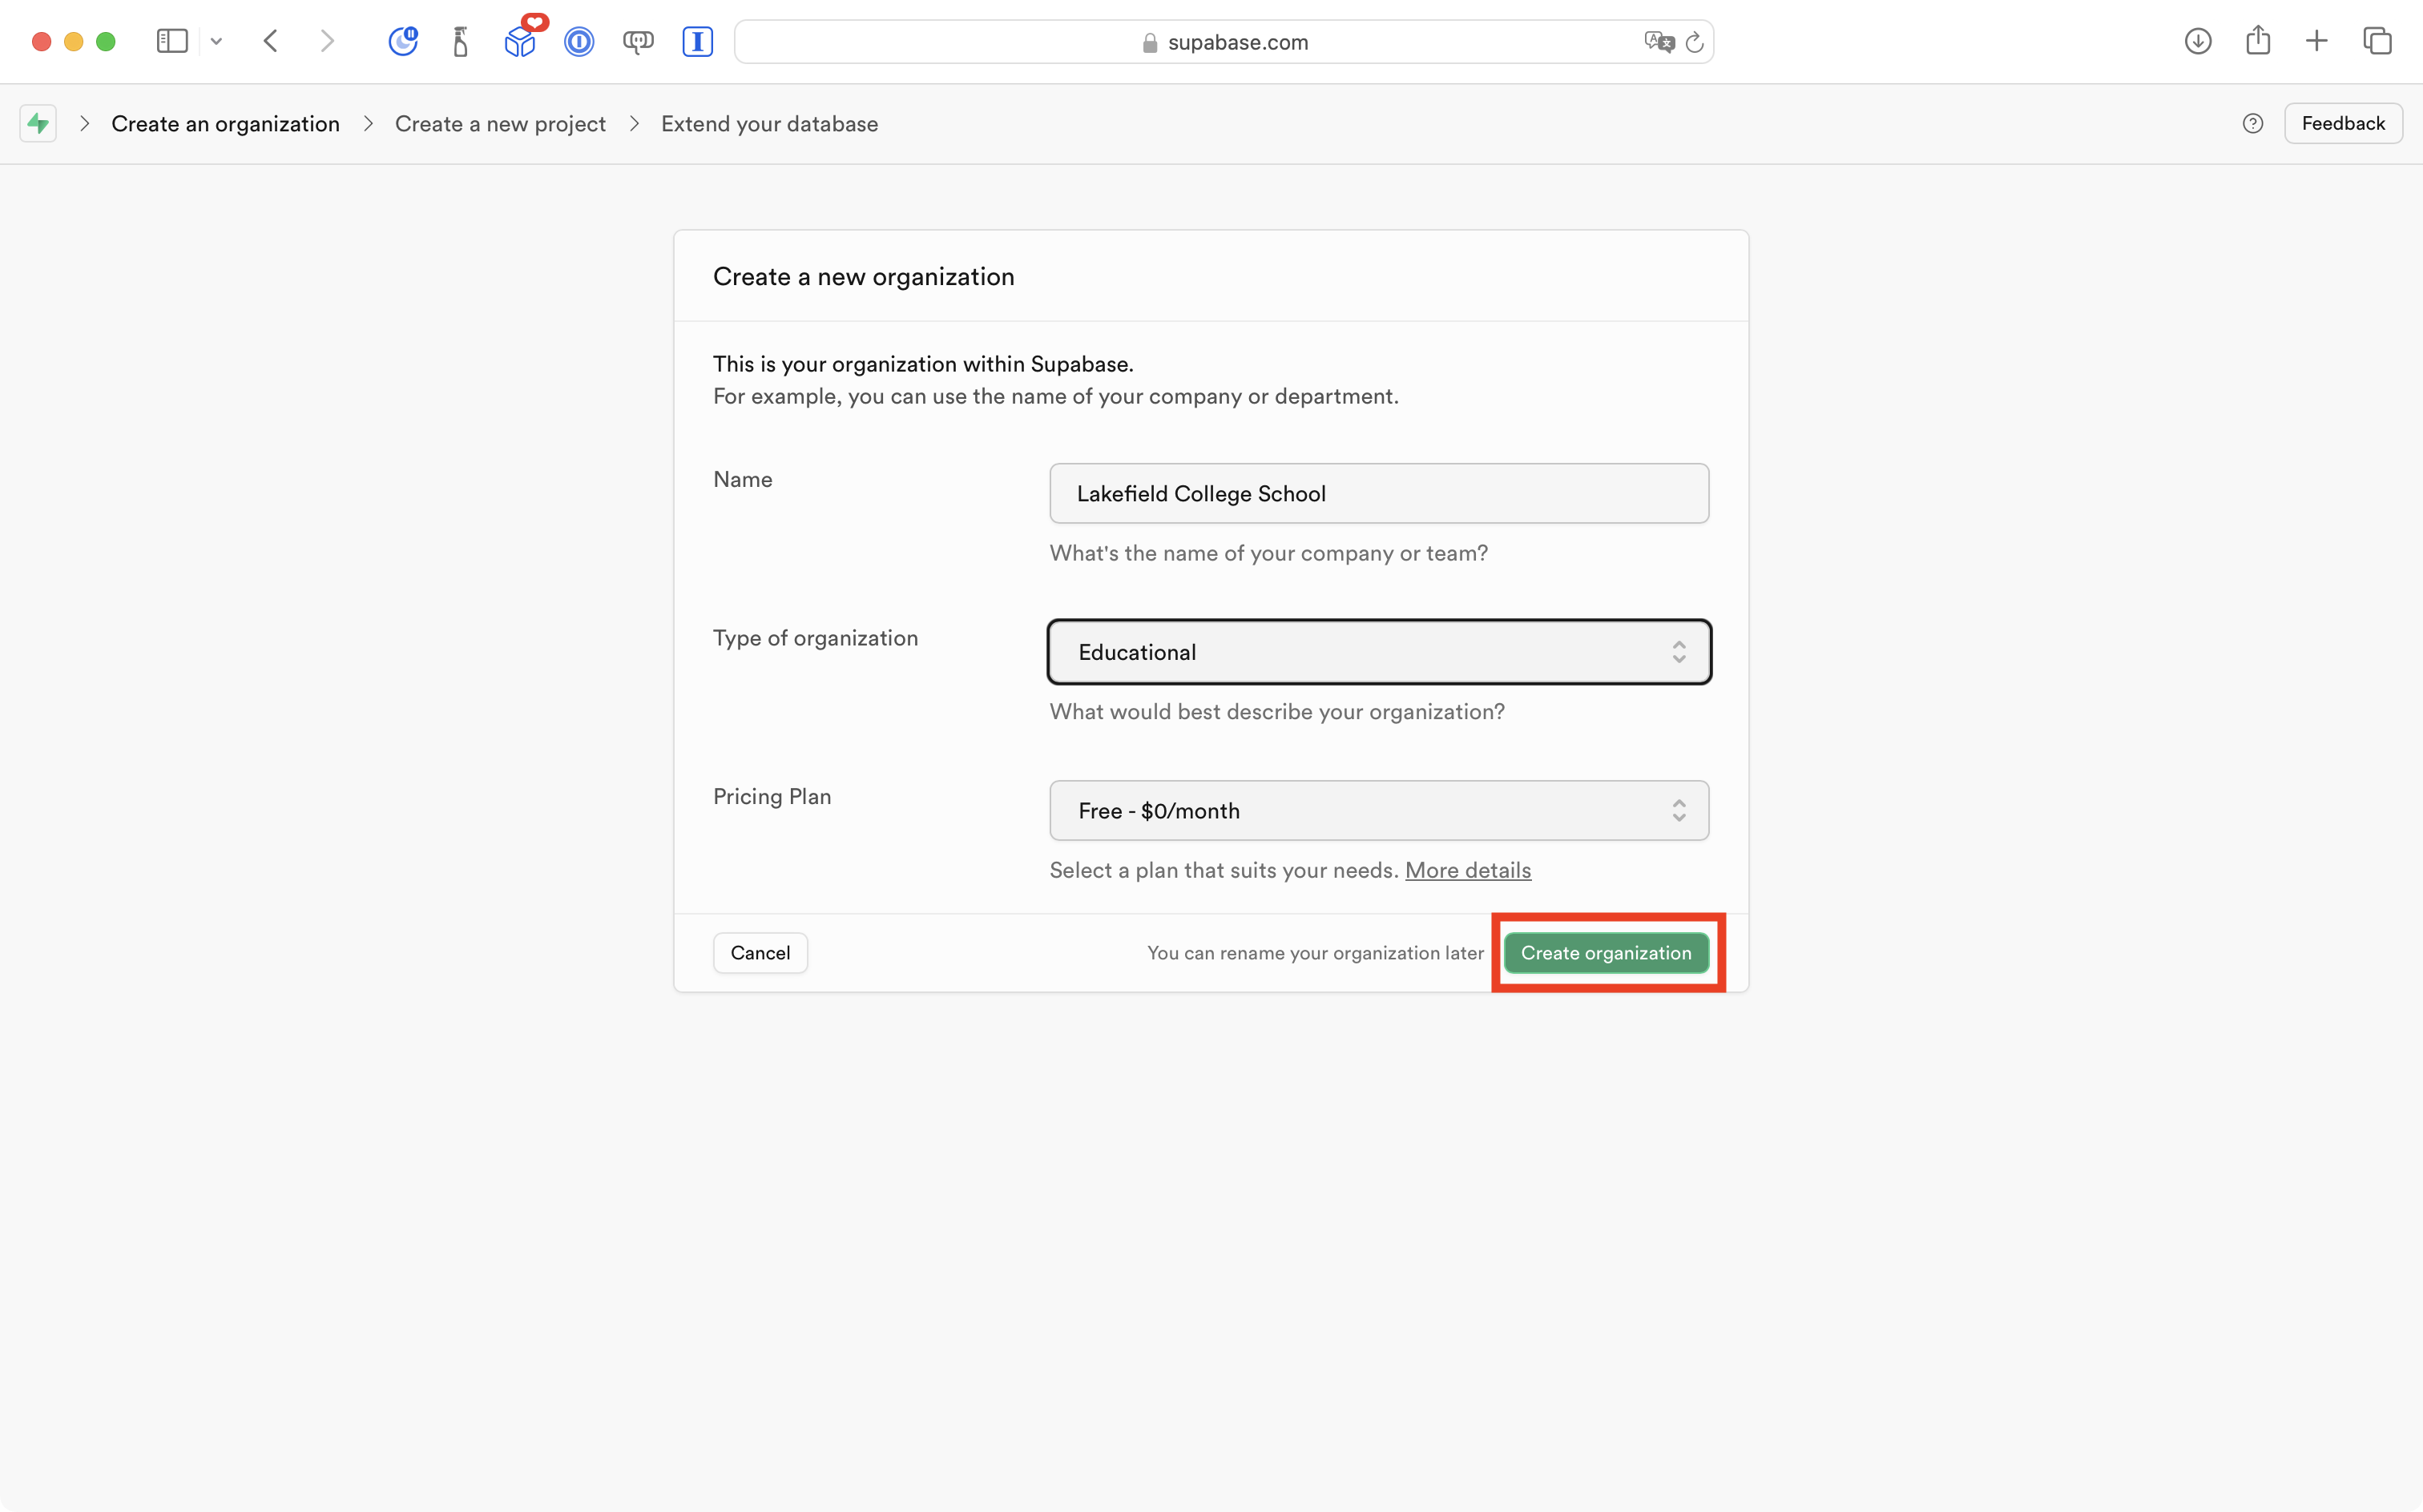Click the Safari sidebar toggle icon

(172, 41)
